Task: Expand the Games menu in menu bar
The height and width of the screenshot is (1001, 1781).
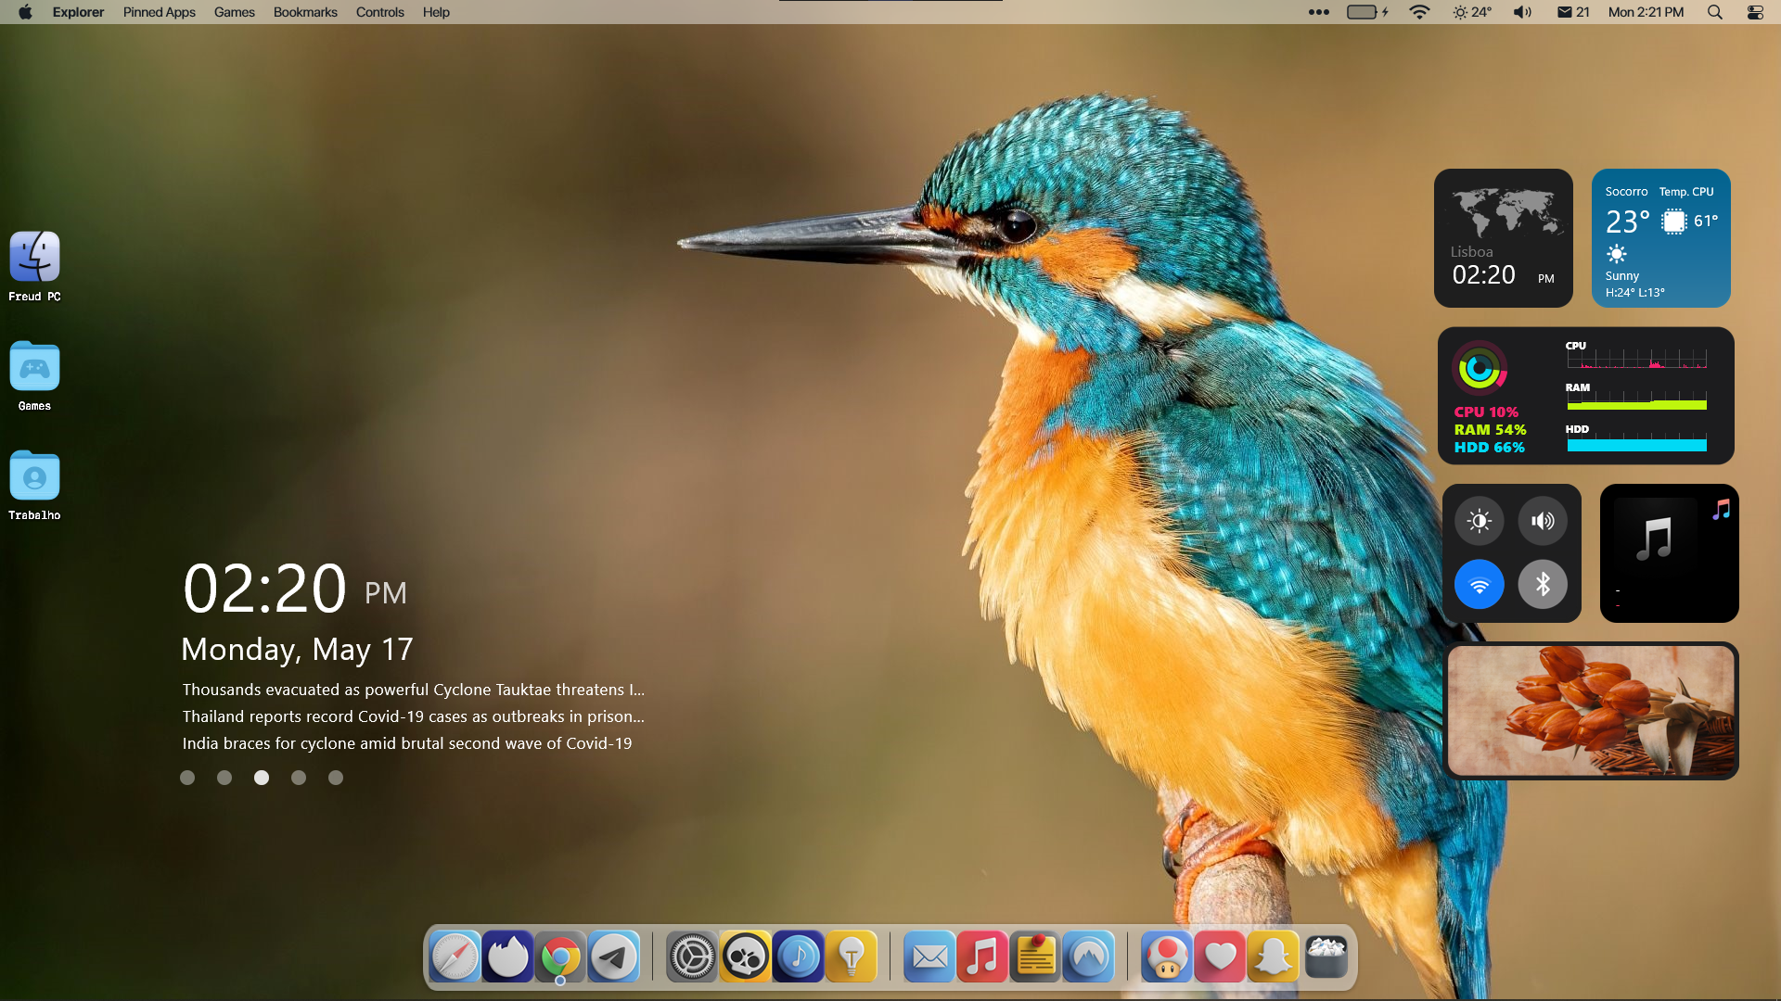Action: tap(234, 12)
